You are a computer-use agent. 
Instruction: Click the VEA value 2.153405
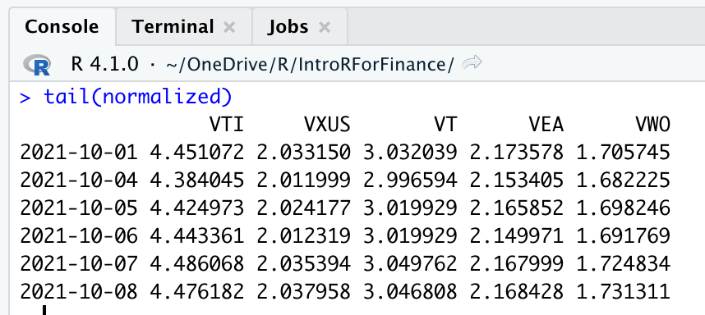517,180
